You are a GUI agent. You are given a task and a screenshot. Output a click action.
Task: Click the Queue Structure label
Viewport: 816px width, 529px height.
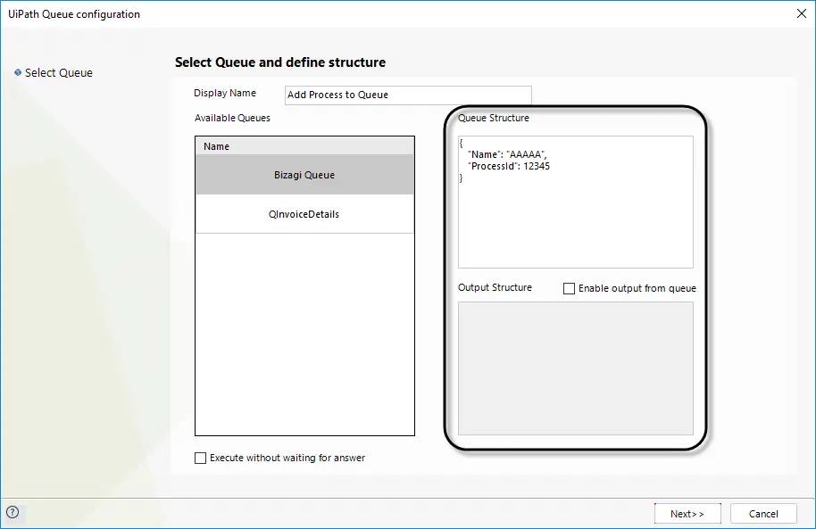pyautogui.click(x=494, y=118)
